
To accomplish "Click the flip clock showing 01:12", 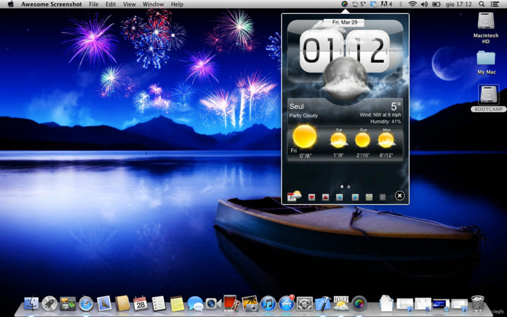I will 345,51.
